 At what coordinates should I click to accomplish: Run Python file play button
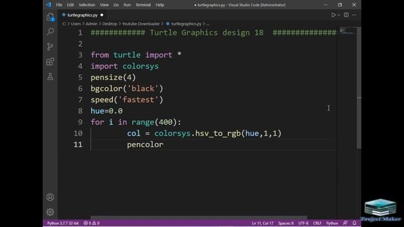[333, 15]
